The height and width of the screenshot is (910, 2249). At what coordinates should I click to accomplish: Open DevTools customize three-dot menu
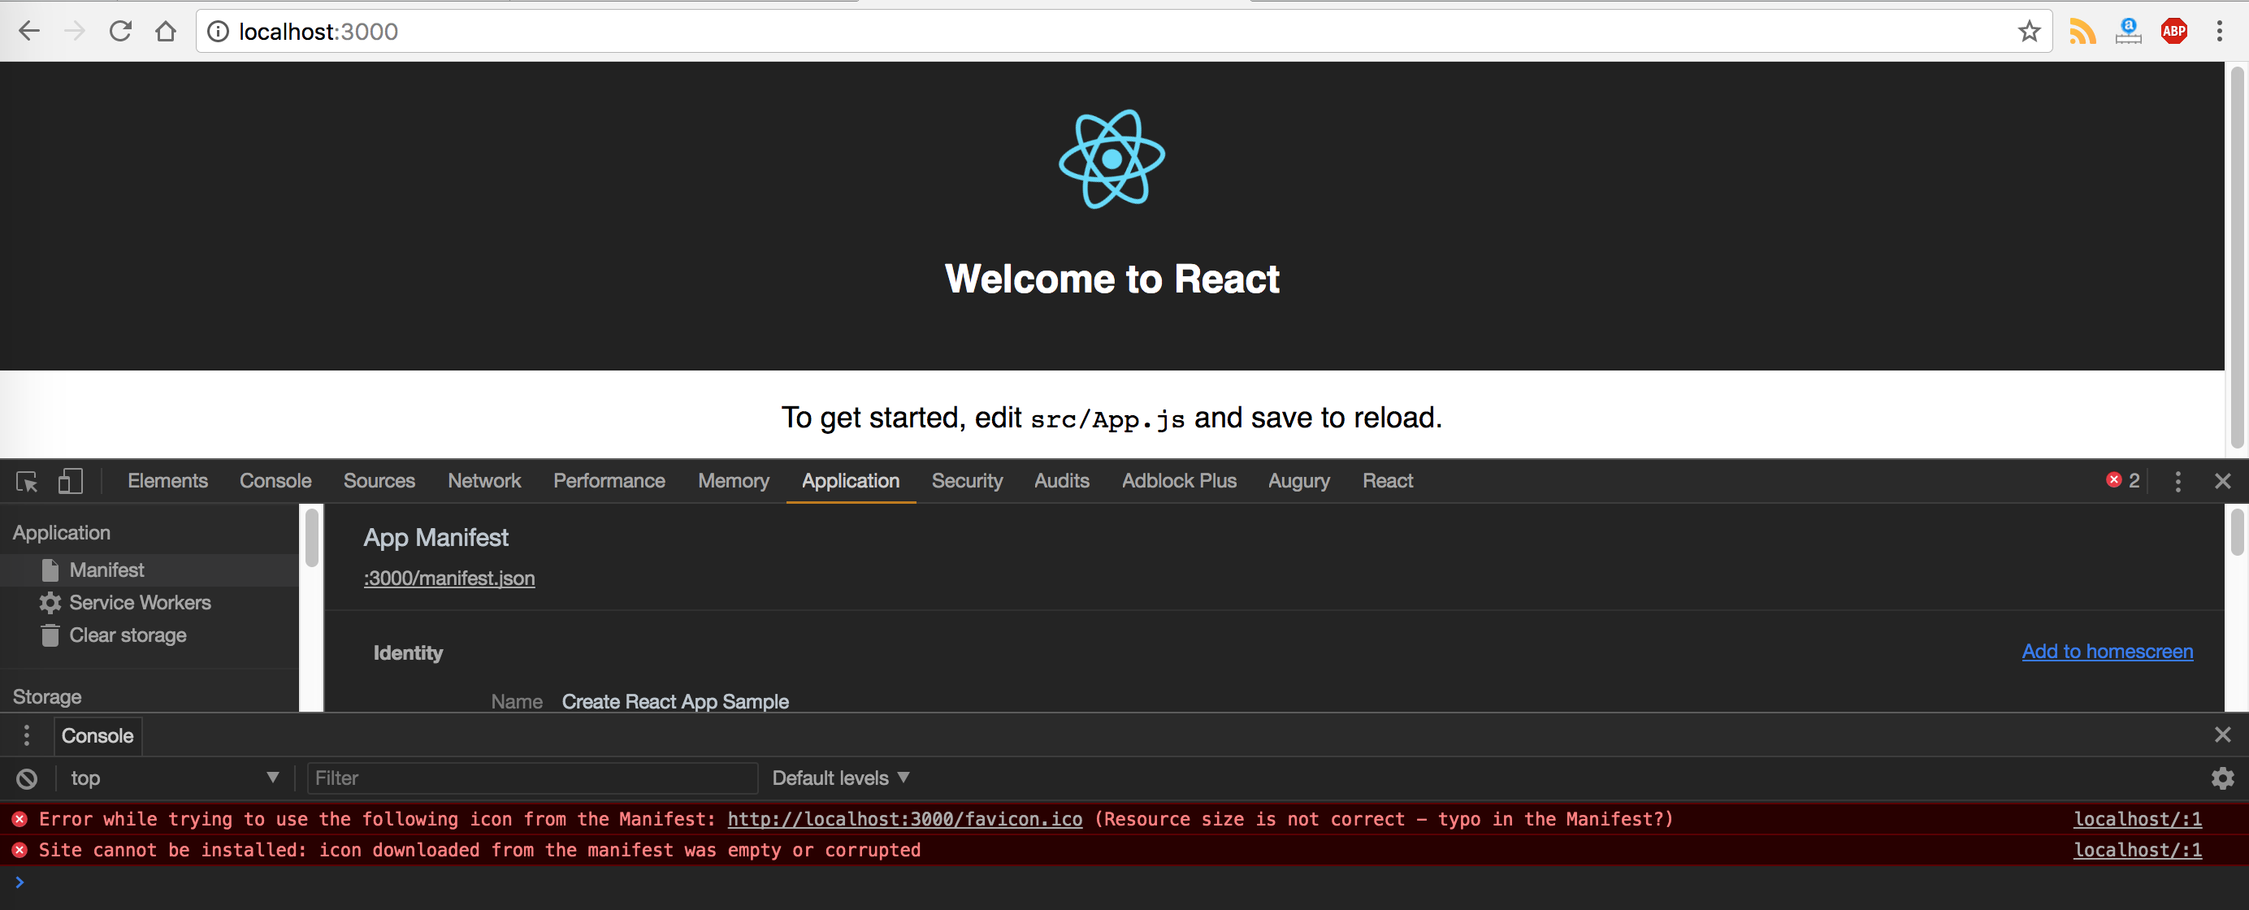tap(2177, 481)
